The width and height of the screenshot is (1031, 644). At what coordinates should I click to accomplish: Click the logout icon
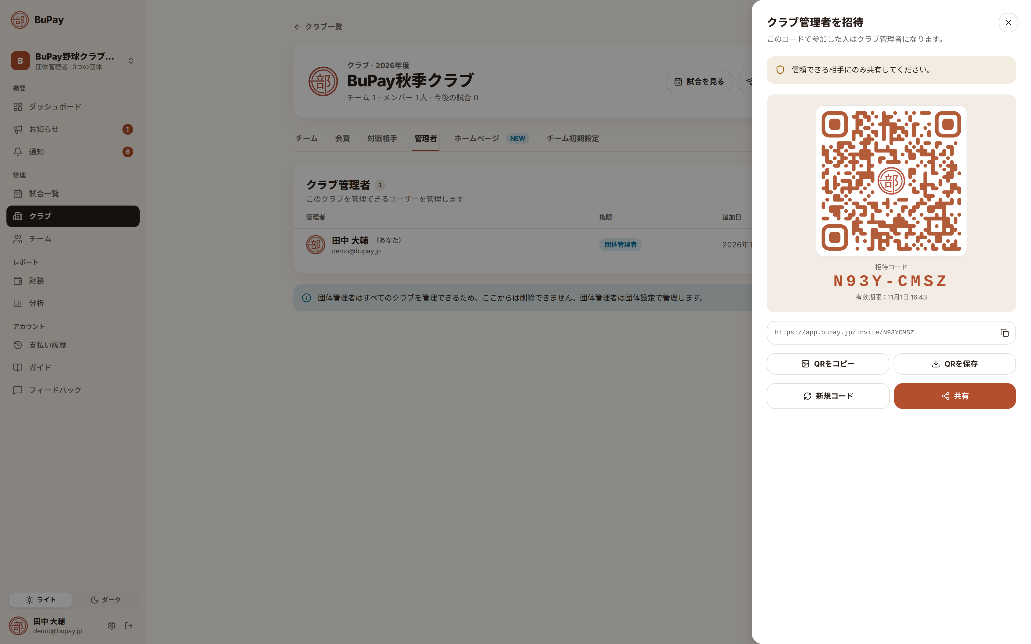tap(129, 626)
